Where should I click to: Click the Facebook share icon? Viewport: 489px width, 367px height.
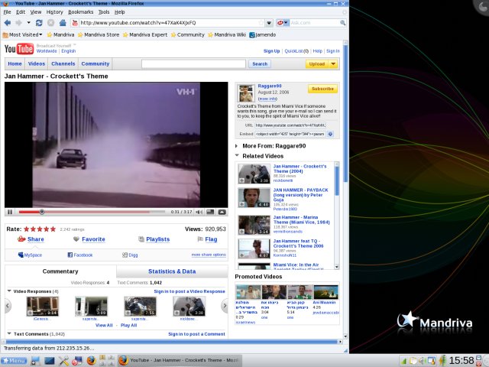click(70, 255)
